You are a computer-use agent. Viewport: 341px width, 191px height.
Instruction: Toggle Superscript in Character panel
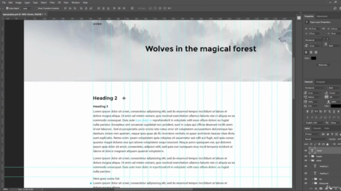point(325,111)
